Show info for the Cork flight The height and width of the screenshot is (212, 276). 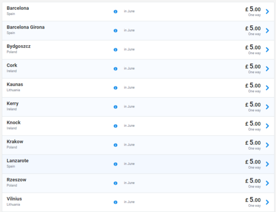(x=115, y=69)
